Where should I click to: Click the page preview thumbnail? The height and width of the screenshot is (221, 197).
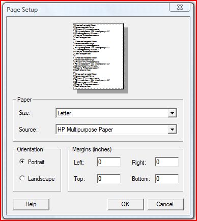(98, 56)
